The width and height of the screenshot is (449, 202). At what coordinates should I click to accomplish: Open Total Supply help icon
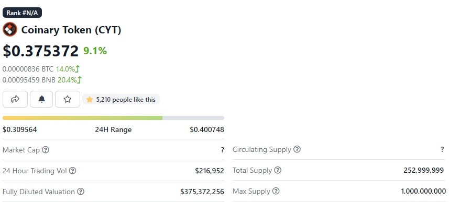point(278,170)
